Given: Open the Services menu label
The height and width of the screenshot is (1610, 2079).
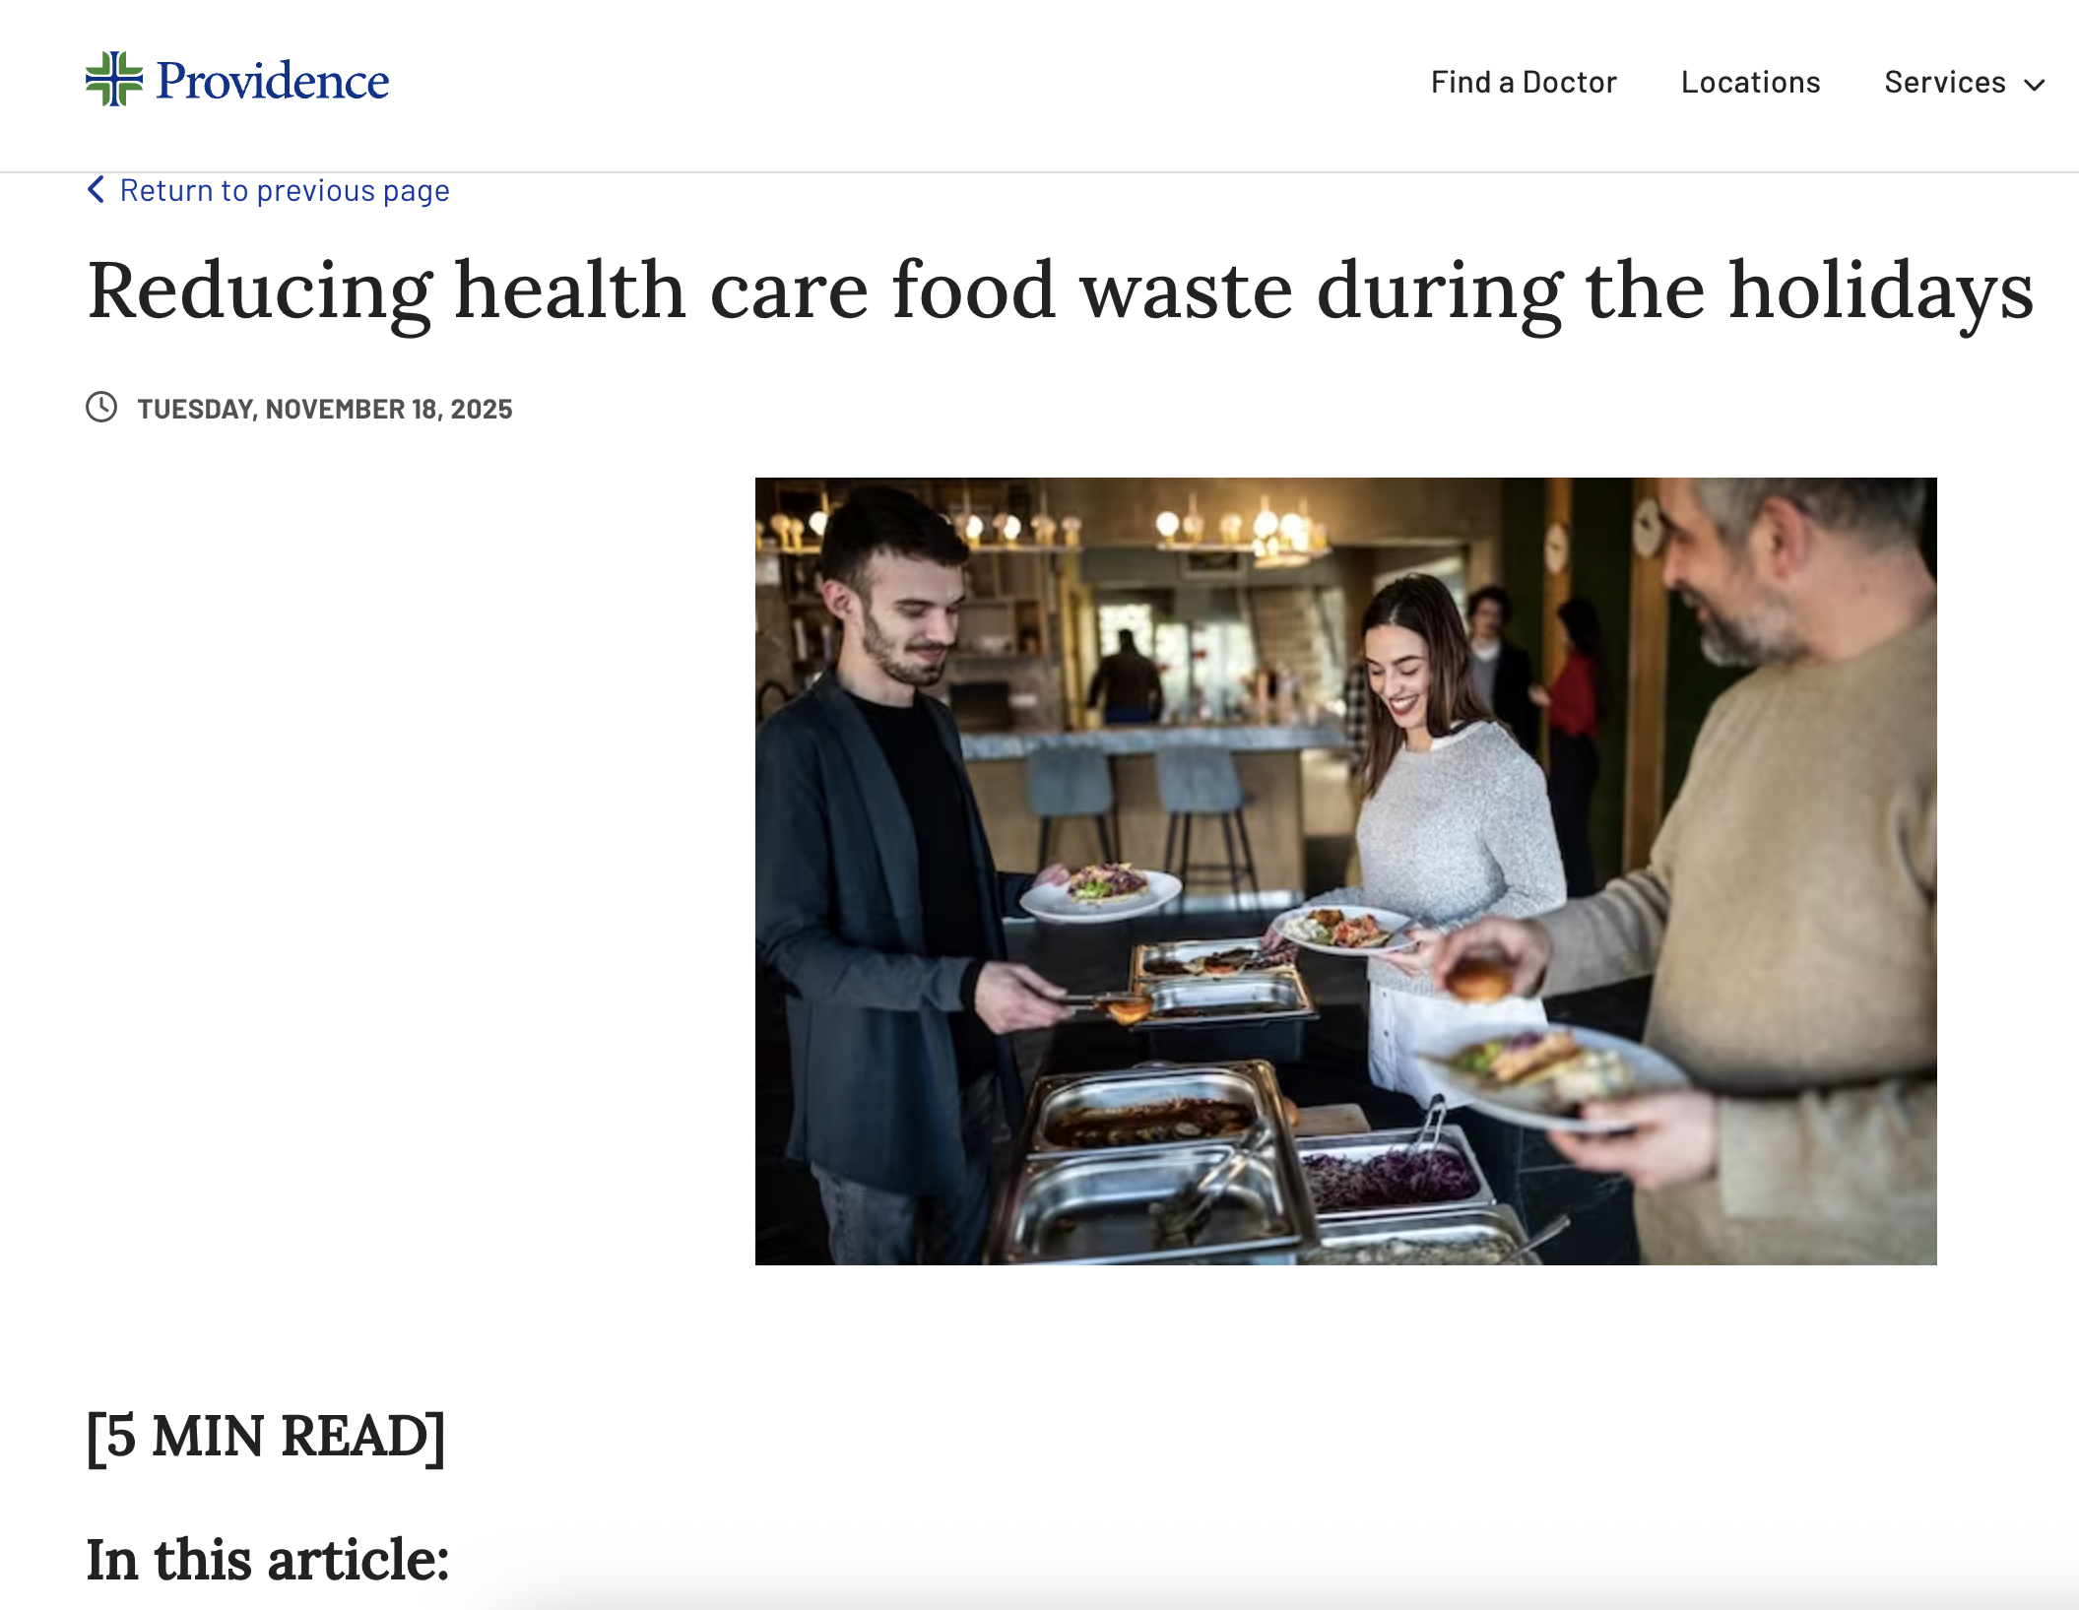Looking at the screenshot, I should click(1945, 82).
